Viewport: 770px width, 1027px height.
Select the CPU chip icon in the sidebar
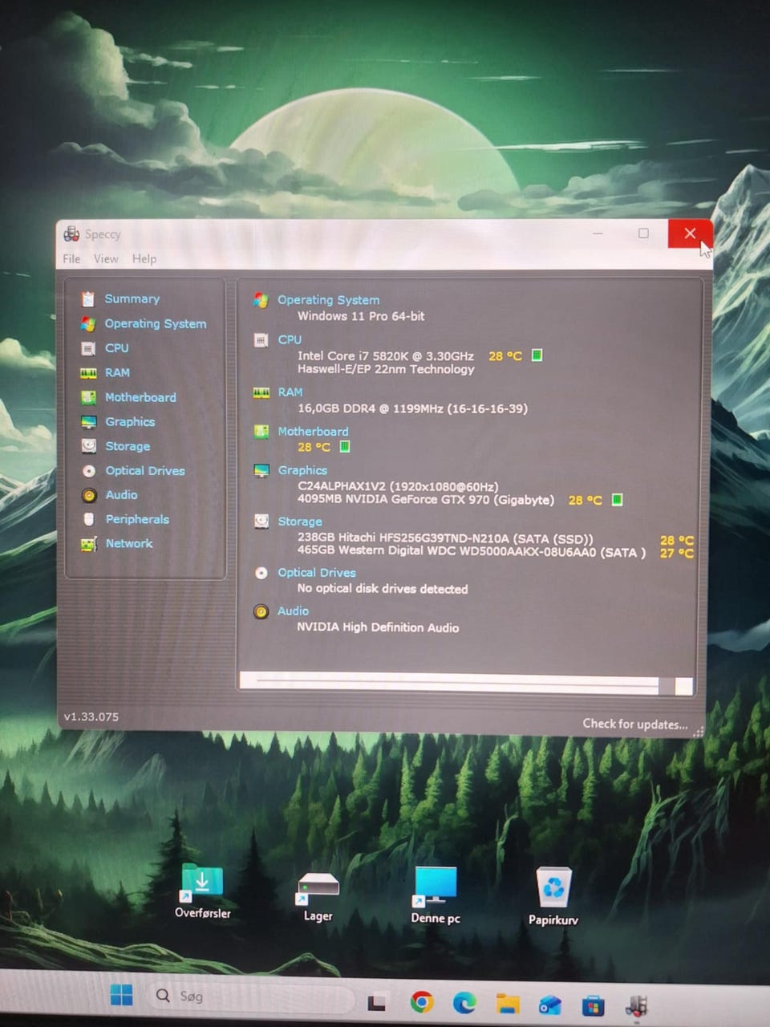coord(88,348)
